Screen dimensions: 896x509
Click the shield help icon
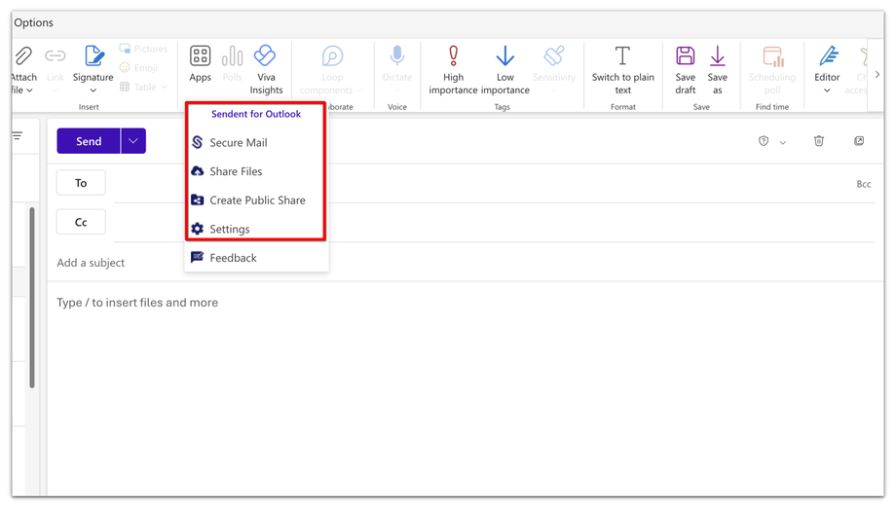coord(764,141)
